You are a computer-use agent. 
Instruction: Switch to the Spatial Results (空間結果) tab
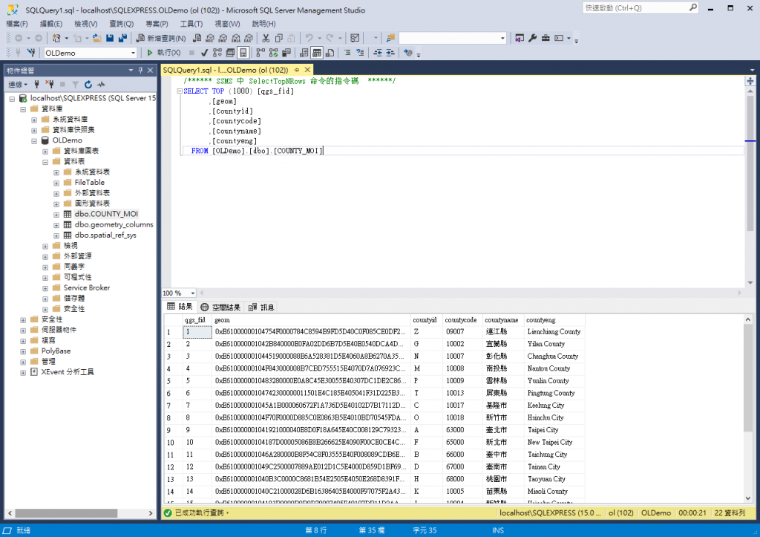220,307
